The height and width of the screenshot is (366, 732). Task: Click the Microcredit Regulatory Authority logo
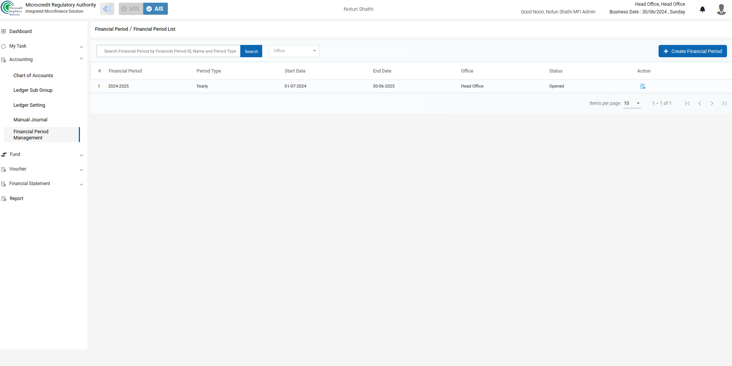(x=12, y=8)
